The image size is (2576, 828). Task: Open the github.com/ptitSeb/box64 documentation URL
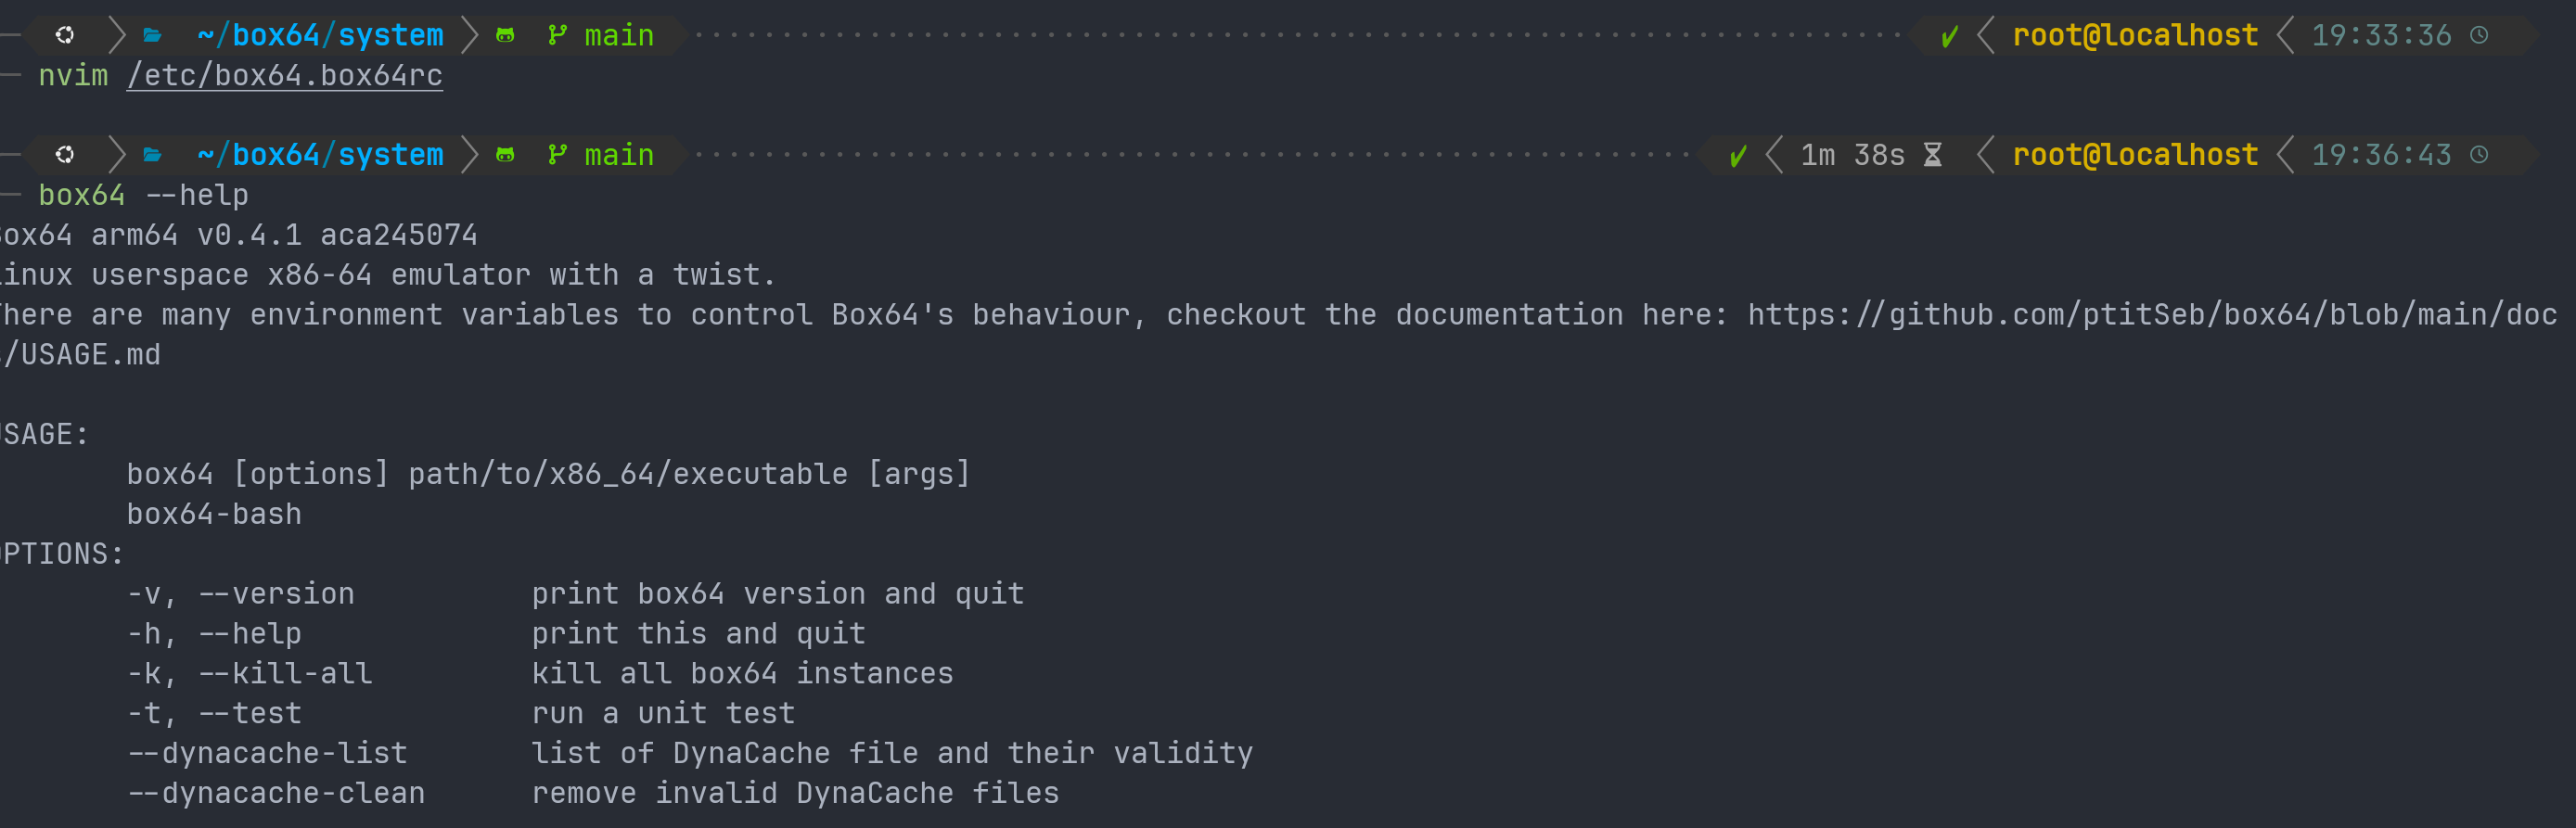(2151, 314)
